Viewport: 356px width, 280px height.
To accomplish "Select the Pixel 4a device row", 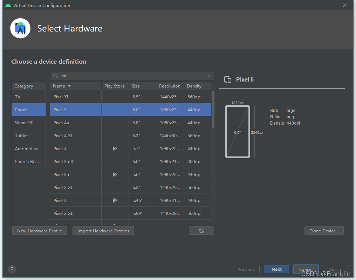I will [131, 122].
